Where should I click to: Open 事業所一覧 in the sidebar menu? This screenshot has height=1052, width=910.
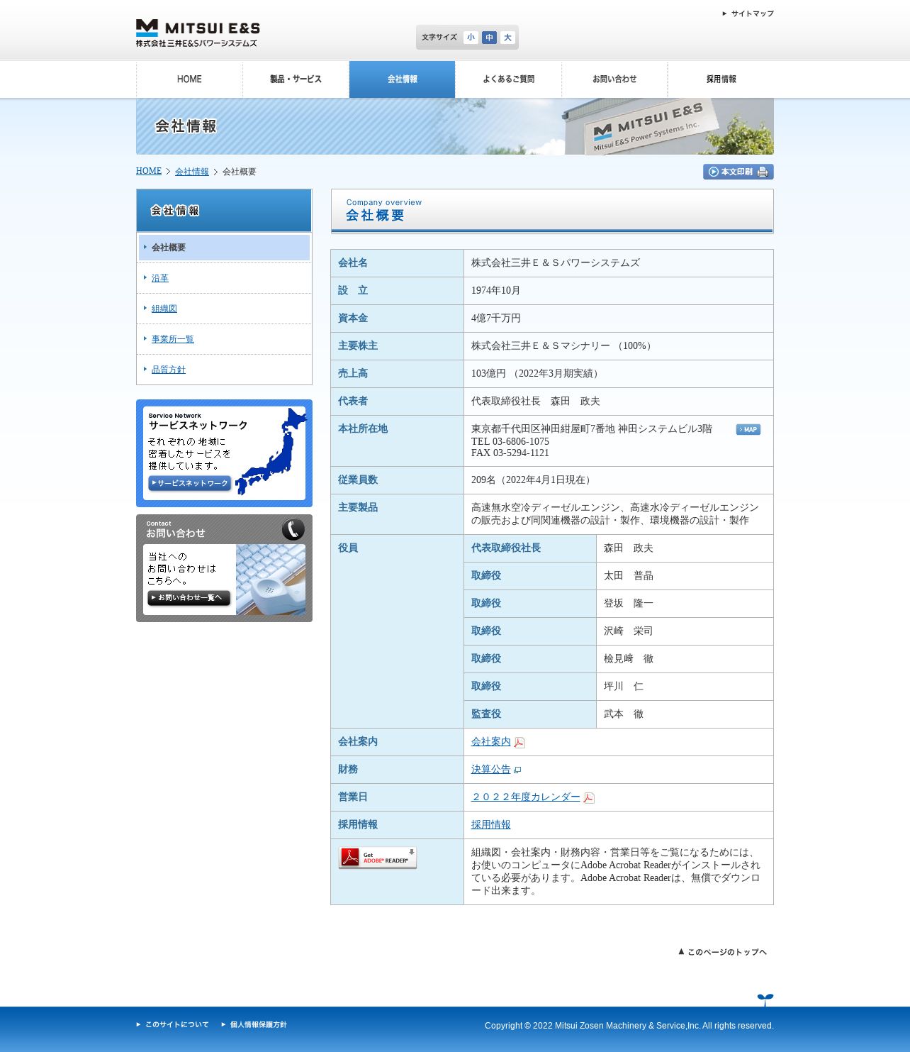173,339
